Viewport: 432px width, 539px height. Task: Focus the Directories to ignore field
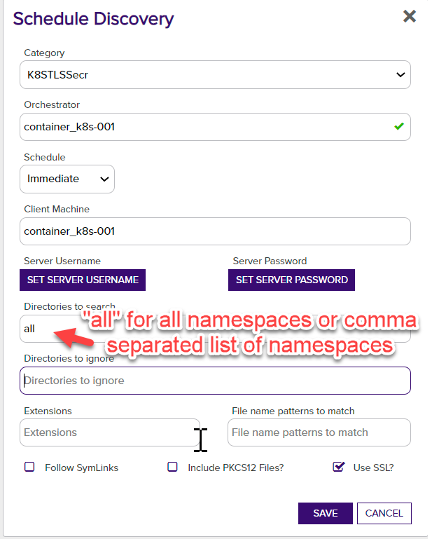click(215, 381)
